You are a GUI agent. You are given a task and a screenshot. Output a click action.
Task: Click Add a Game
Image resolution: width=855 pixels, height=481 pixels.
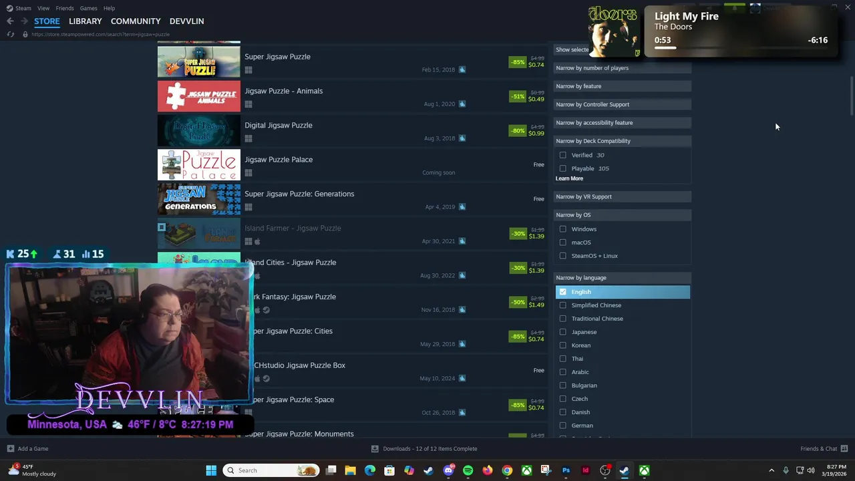(33, 449)
